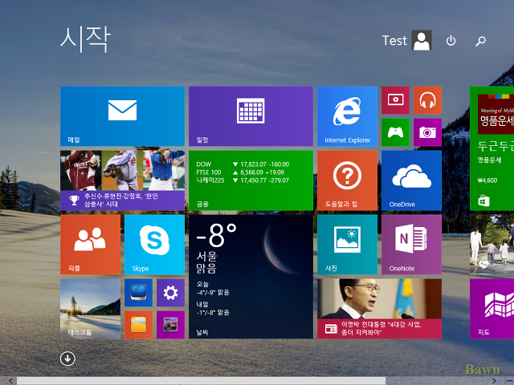514x385 pixels.
Task: Open the Photos tile (사진)
Action: 347,245
